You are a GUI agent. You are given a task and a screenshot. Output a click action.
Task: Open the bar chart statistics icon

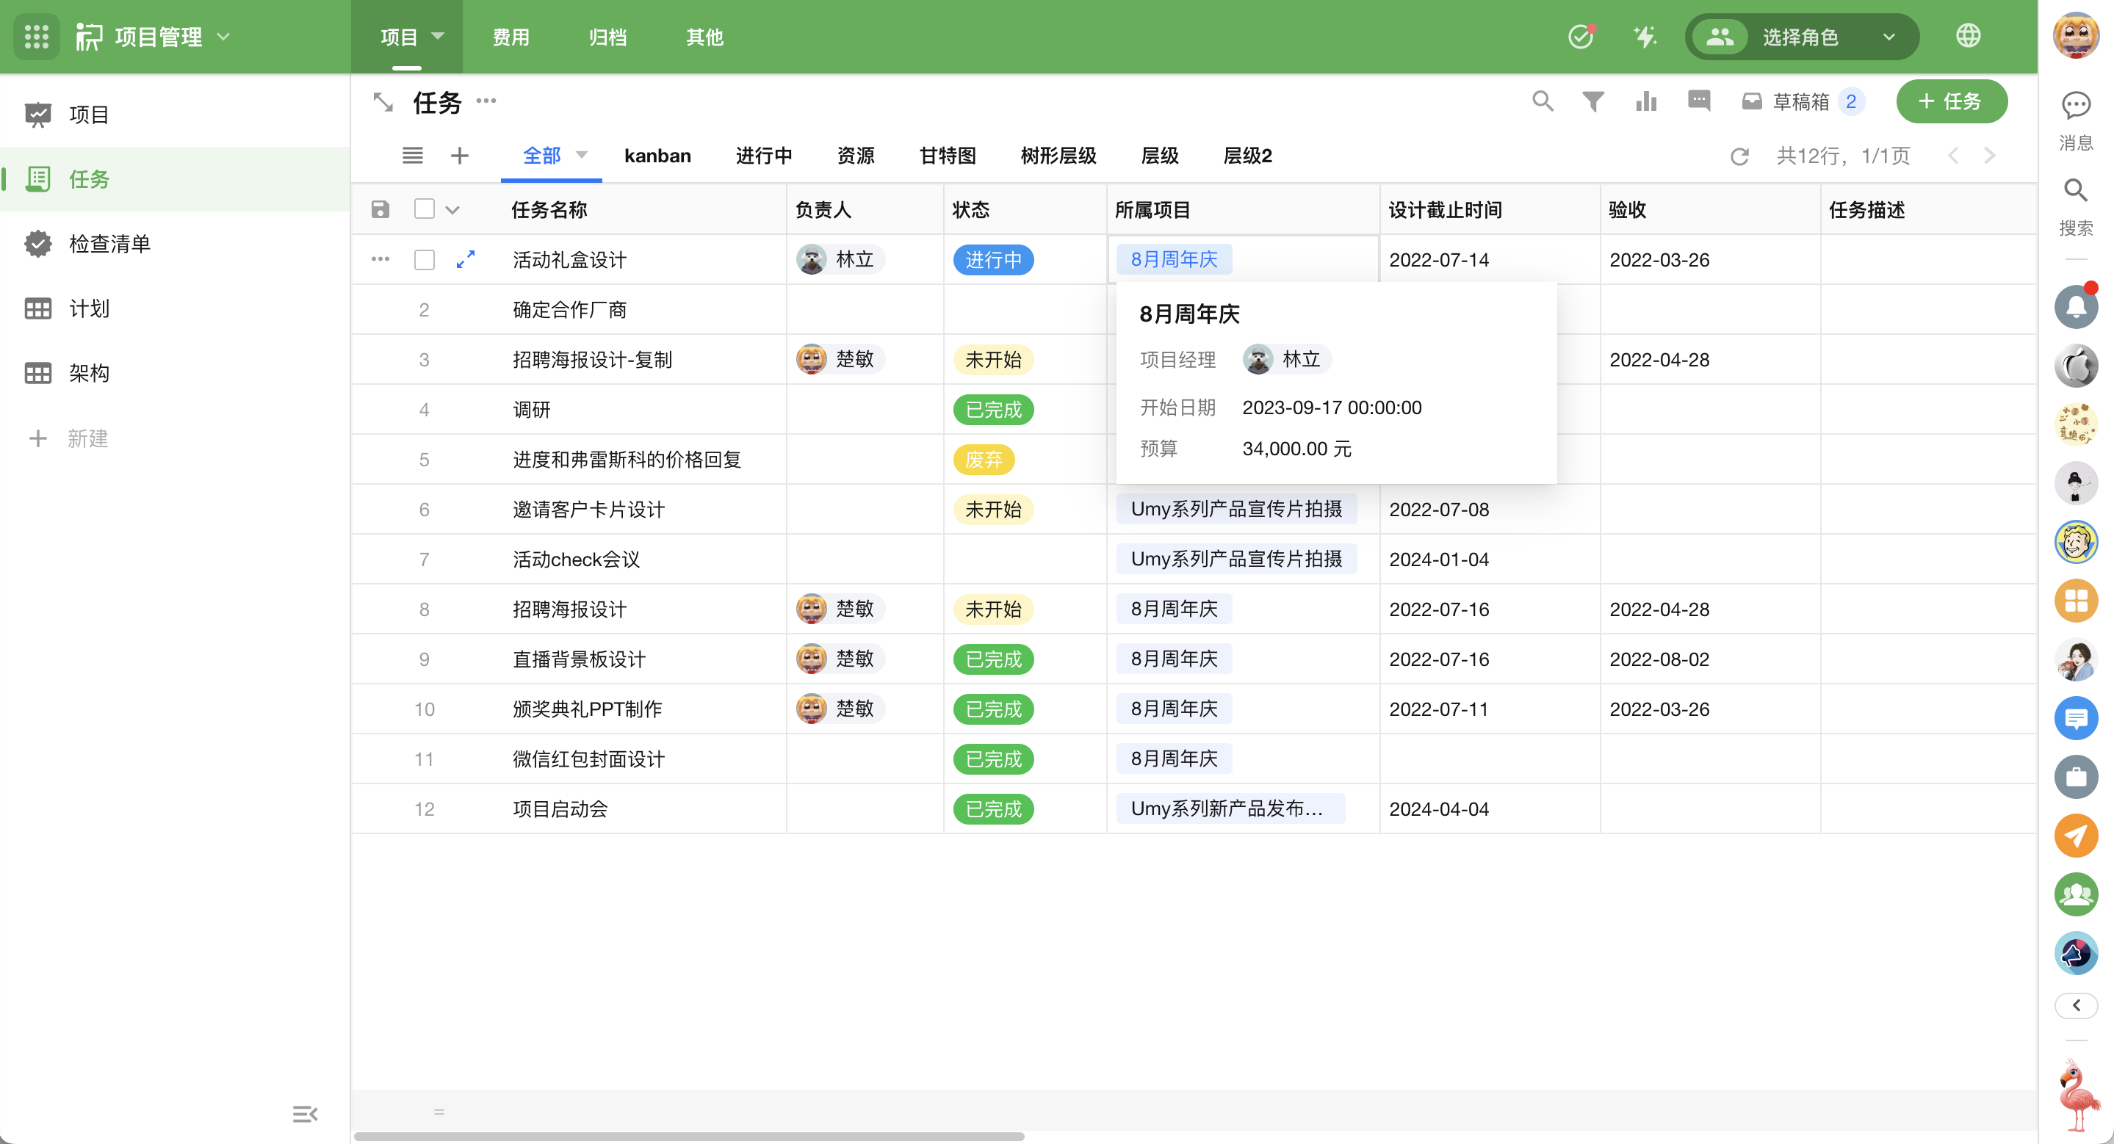click(x=1645, y=101)
